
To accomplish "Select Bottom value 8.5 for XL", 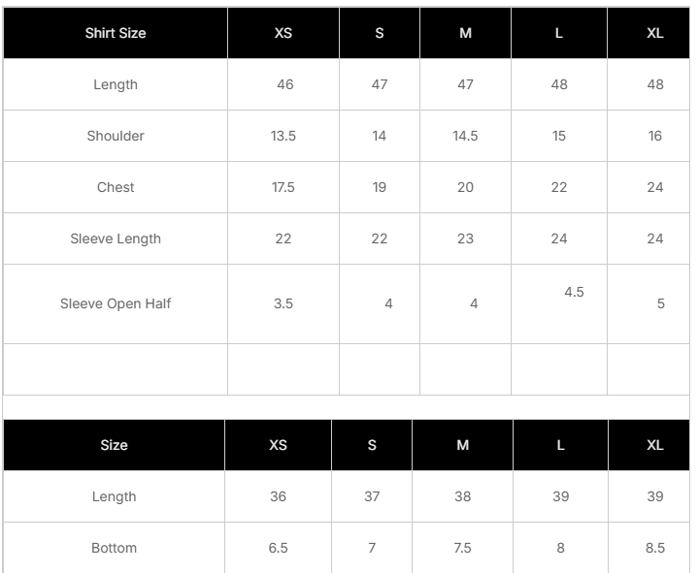I will [655, 548].
